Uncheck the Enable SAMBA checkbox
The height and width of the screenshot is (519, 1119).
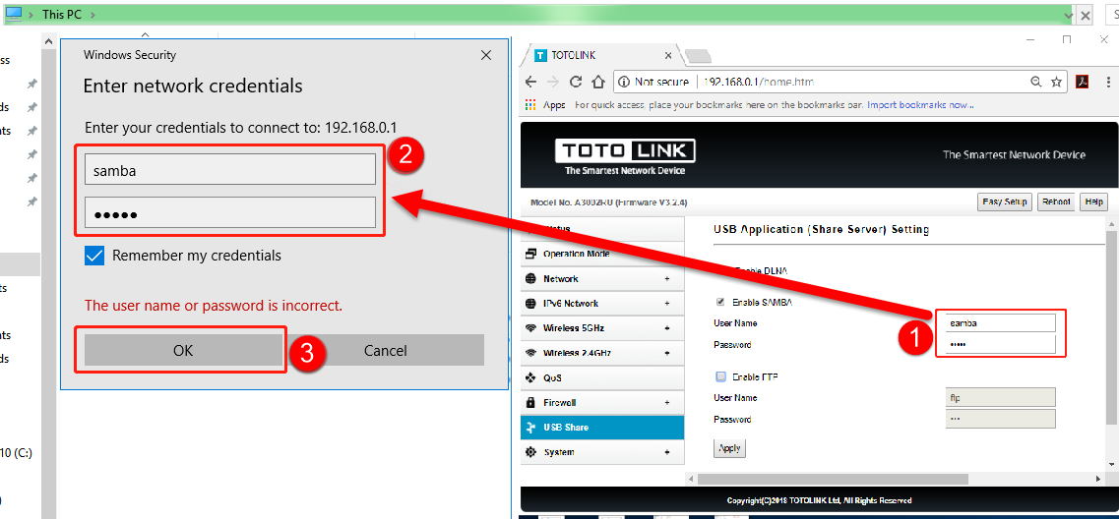pos(720,302)
